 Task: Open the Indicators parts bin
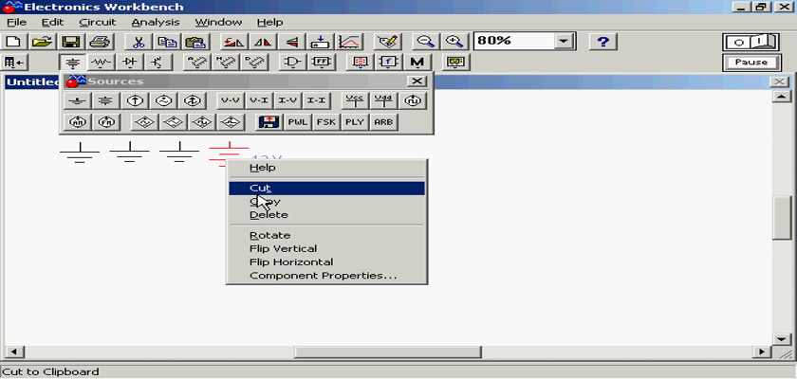pos(361,63)
